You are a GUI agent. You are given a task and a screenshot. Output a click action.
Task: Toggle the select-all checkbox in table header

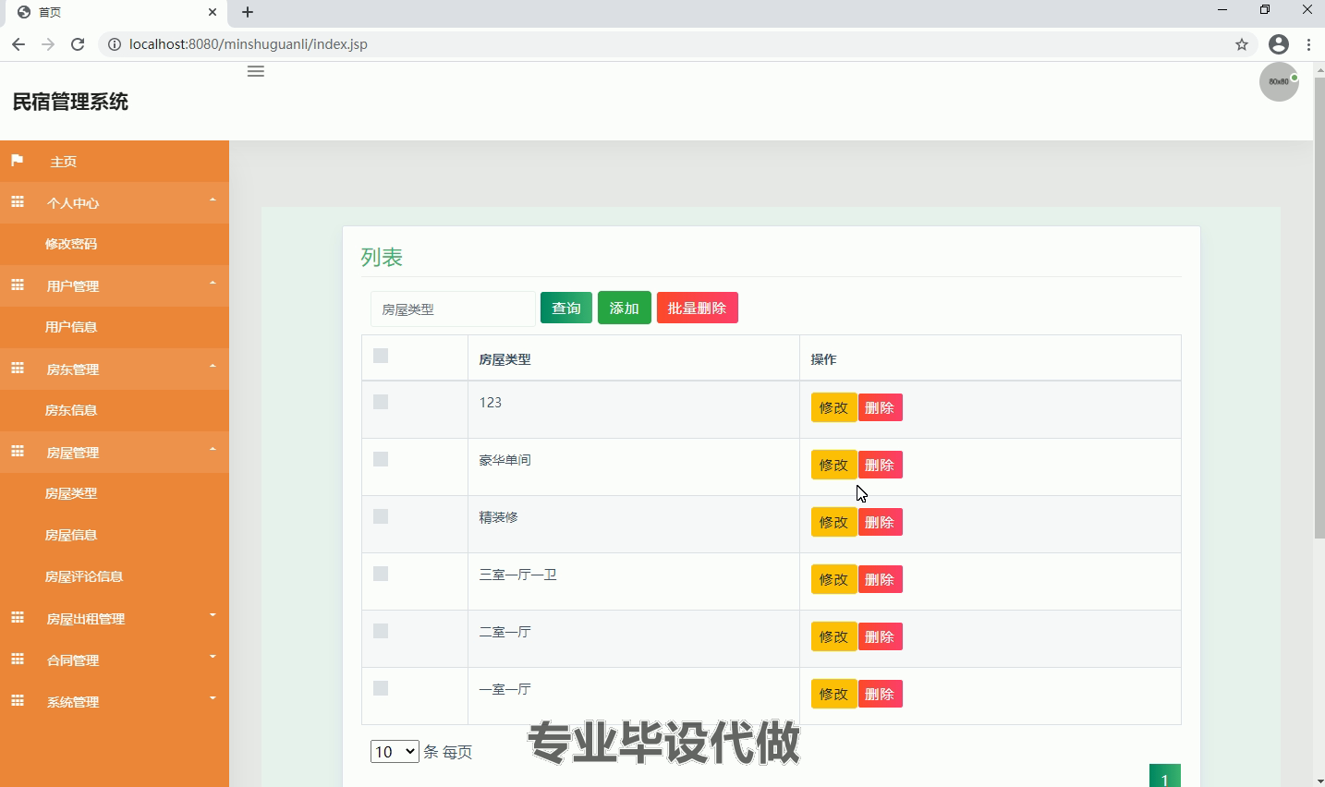[x=381, y=356]
